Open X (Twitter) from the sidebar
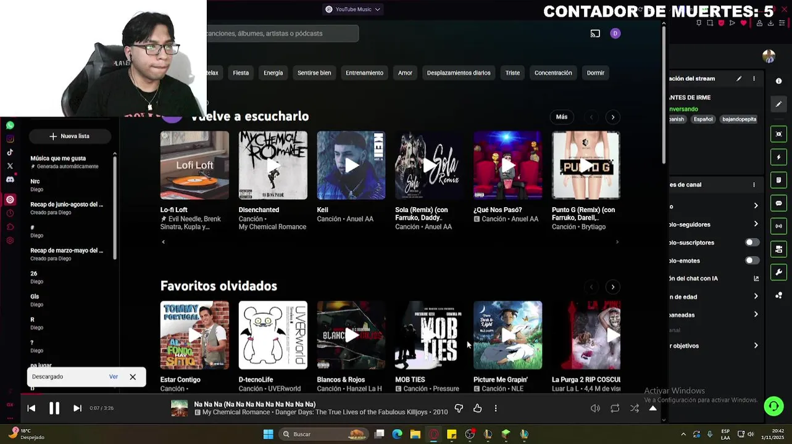This screenshot has height=444, width=792. point(10,166)
